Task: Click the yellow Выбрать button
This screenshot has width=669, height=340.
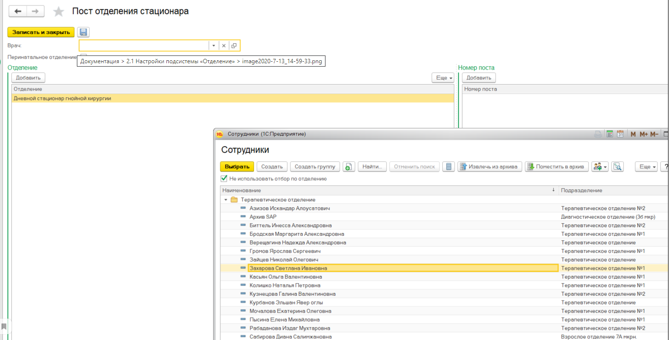Action: click(237, 167)
